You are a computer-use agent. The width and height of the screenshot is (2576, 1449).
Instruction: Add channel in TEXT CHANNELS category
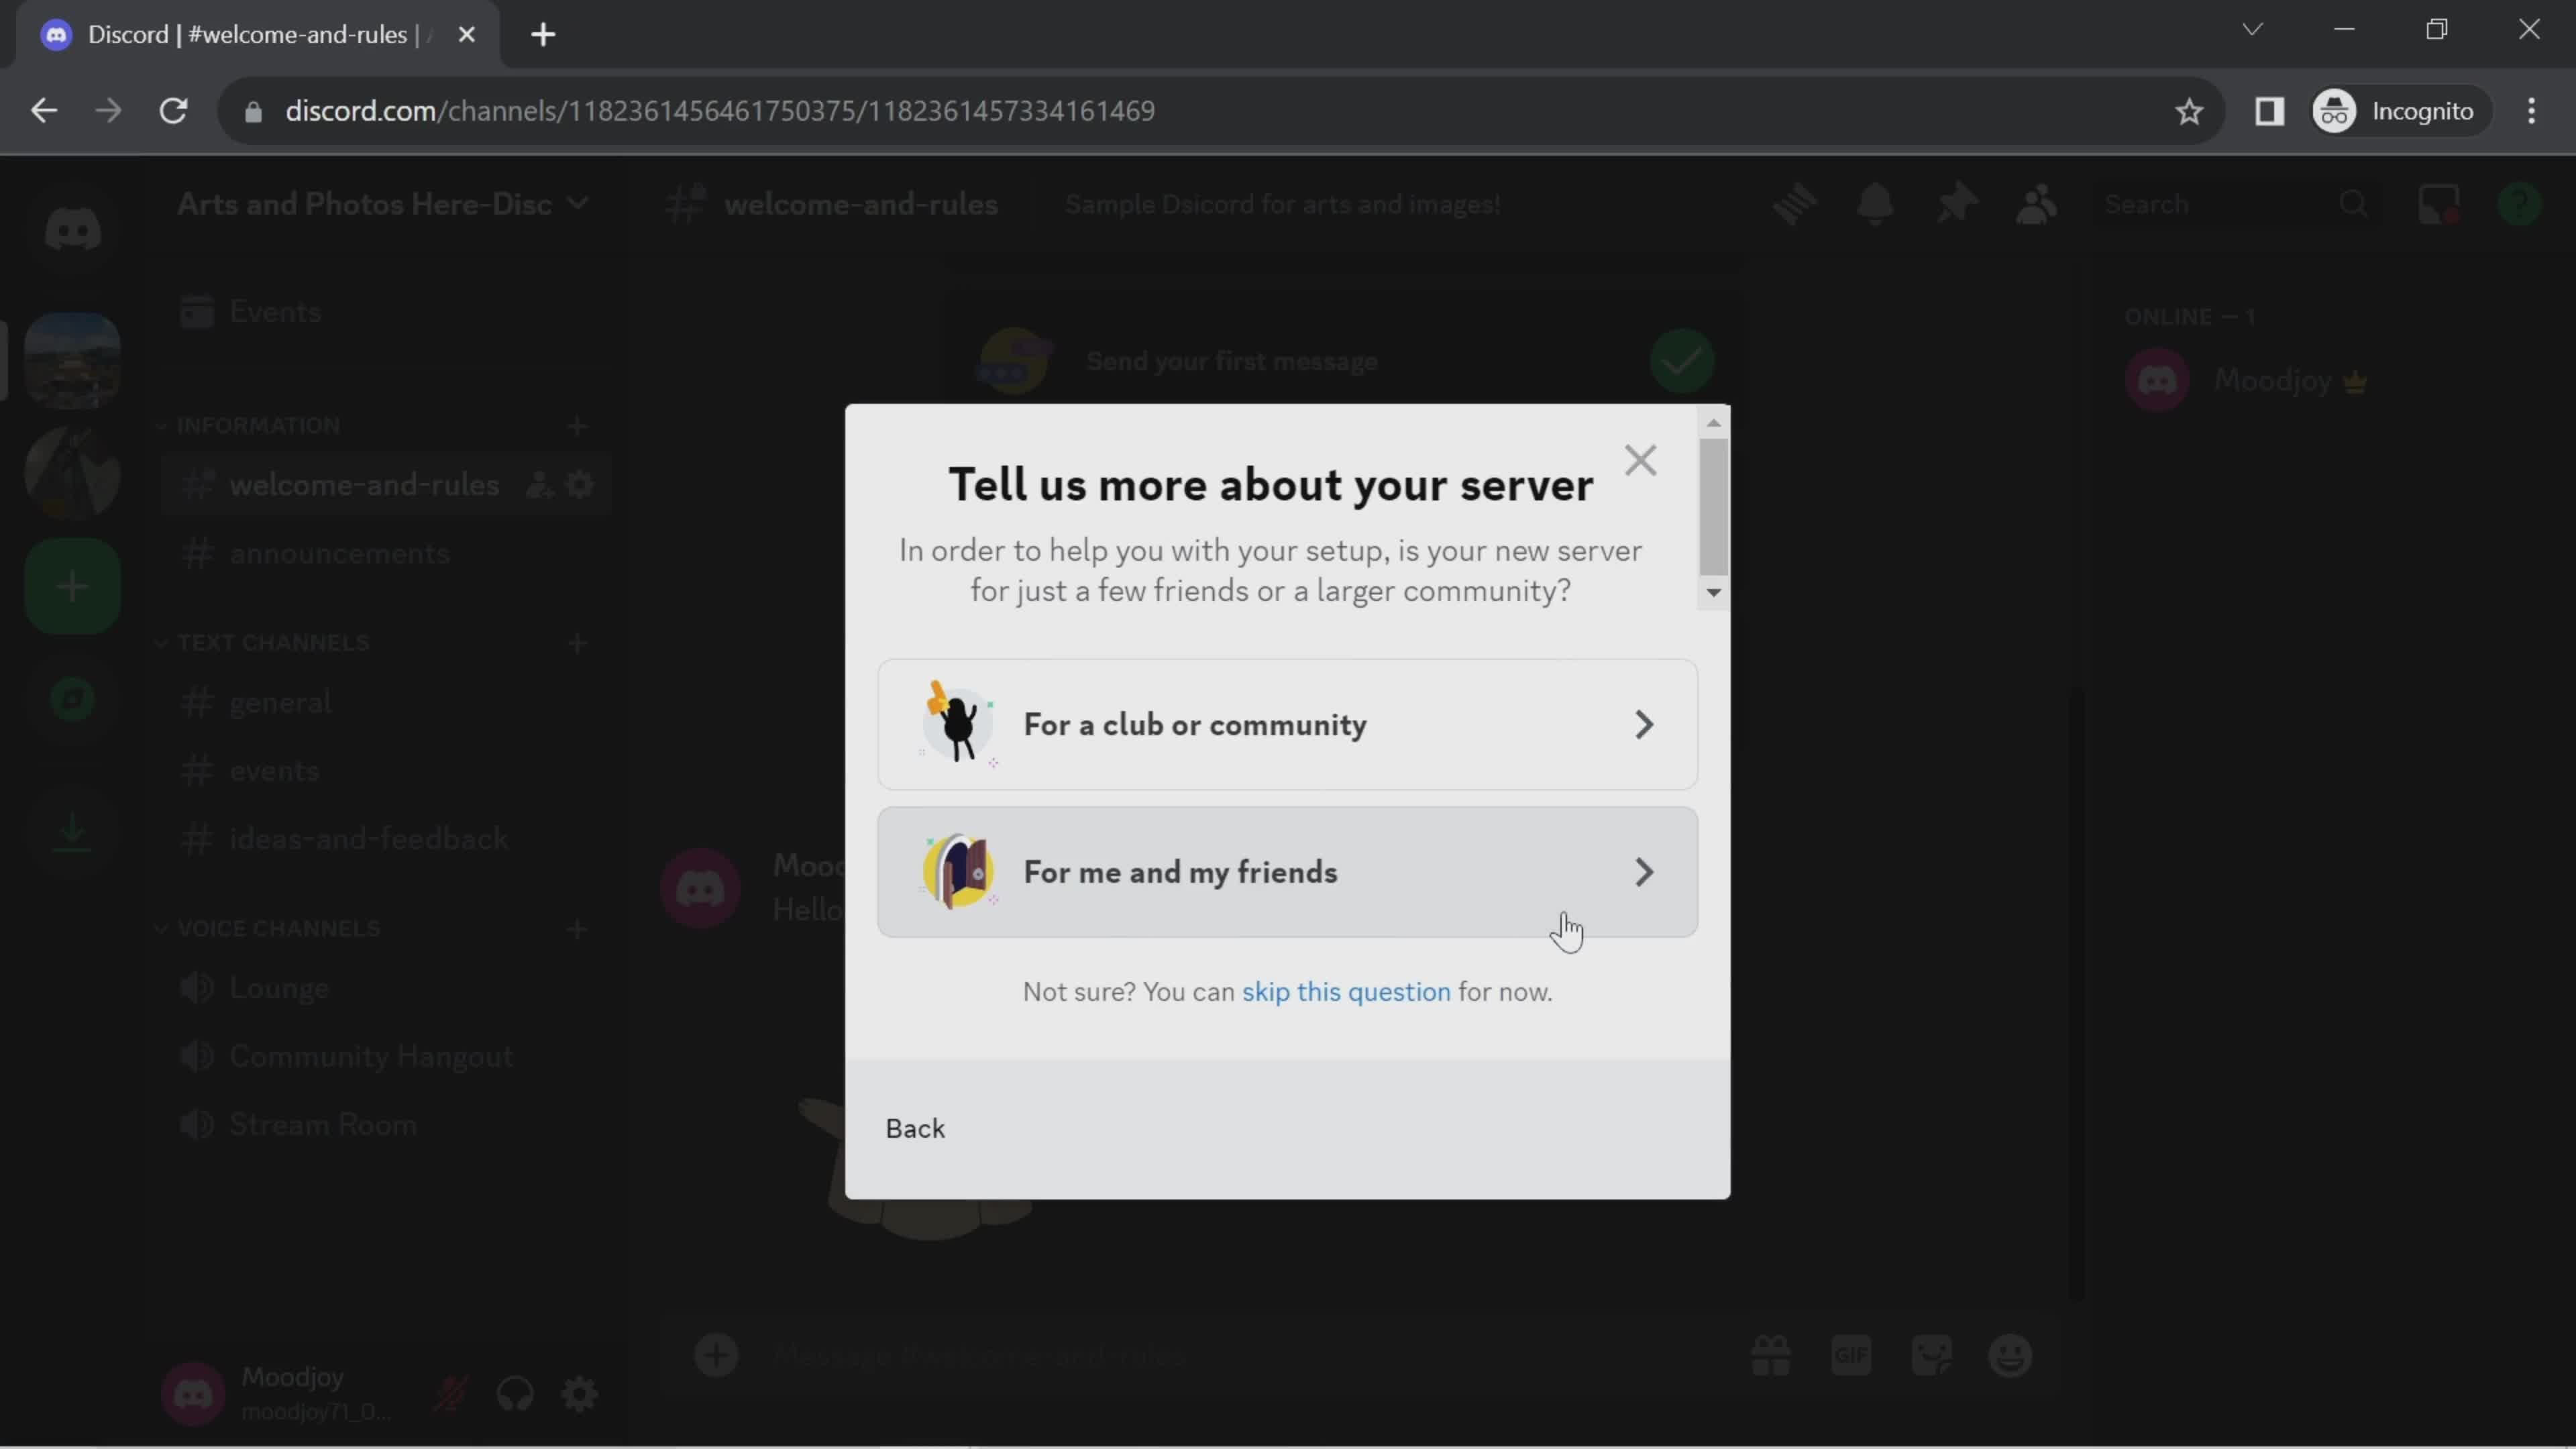[577, 644]
